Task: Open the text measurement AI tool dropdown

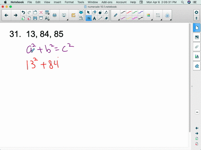Action: click(x=47, y=18)
